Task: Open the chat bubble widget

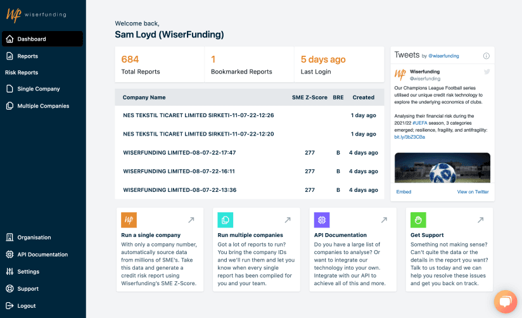Action: coord(506,302)
